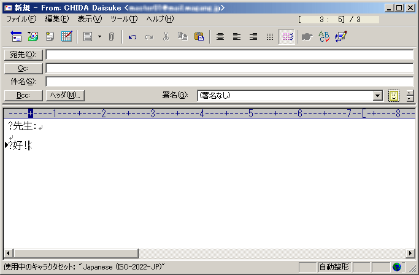419x275 pixels.
Task: Focus the Cc input field
Action: (230, 68)
